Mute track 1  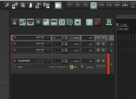coord(98,38)
